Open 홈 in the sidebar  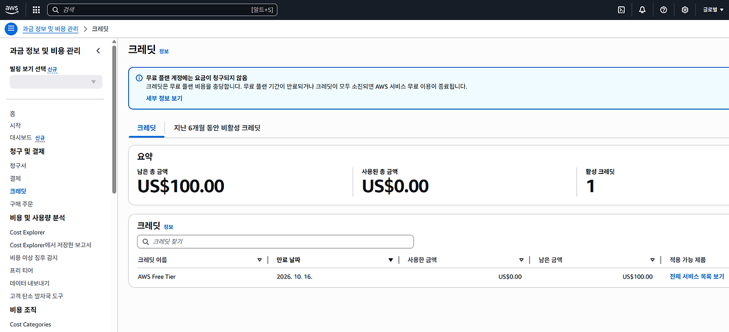click(13, 114)
